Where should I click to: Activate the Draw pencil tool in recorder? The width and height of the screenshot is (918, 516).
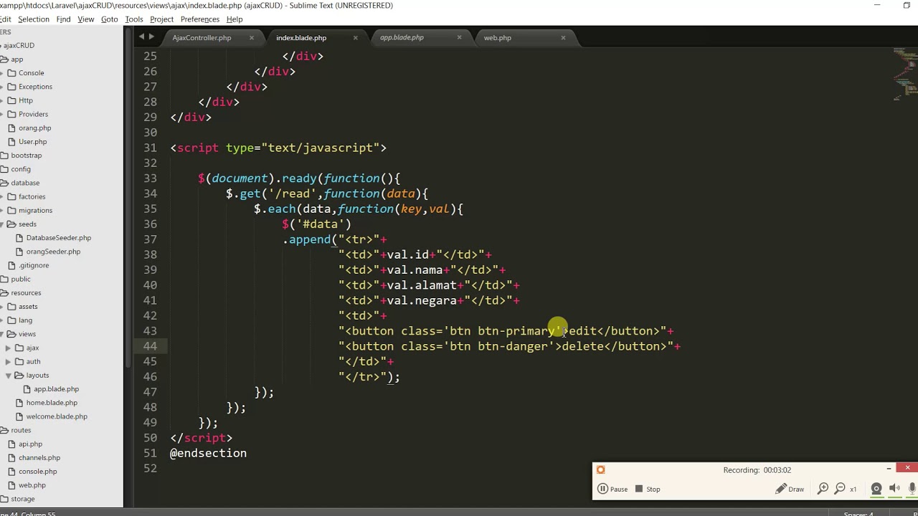[x=790, y=489]
